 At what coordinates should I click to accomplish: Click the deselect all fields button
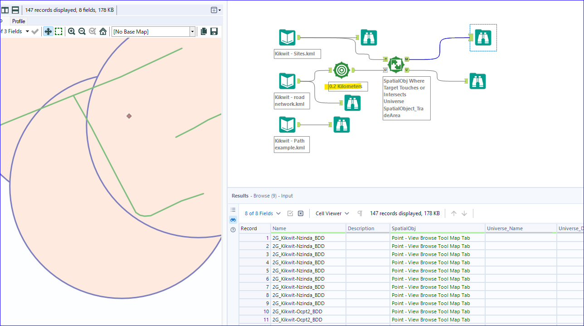tap(301, 213)
